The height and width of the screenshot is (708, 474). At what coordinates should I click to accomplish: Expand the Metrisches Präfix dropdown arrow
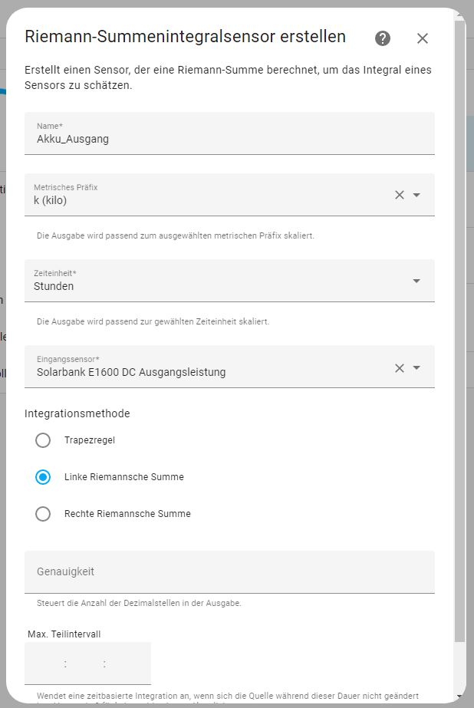[x=416, y=195]
